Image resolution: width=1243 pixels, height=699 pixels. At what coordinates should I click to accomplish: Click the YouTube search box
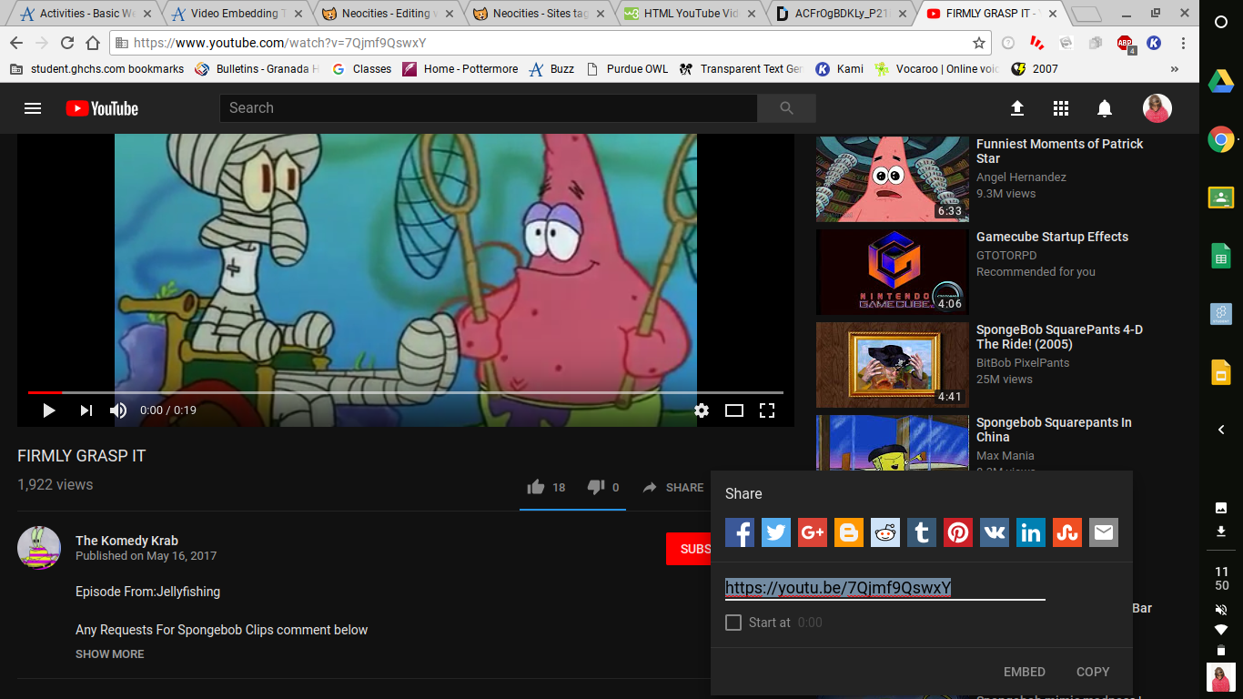point(489,108)
